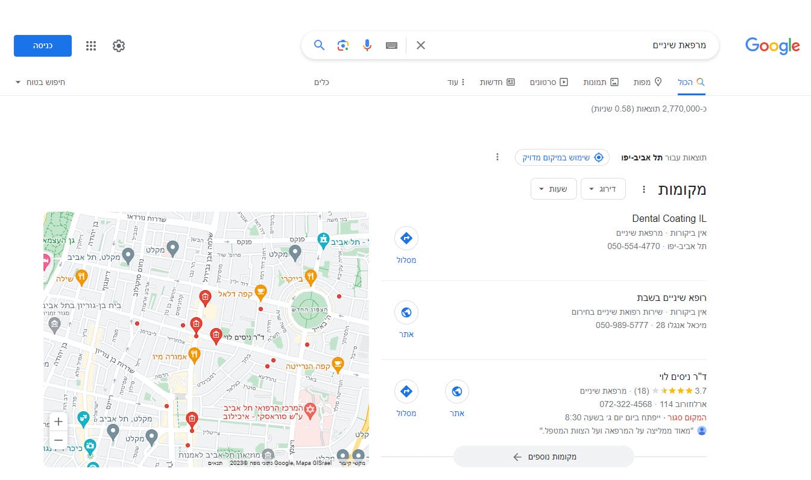Image resolution: width=811 pixels, height=480 pixels.
Task: Click the review quote text
Action: point(617,431)
